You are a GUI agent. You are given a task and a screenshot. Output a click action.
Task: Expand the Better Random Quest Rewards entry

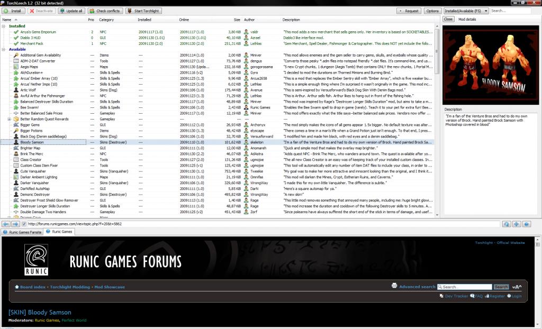coord(10,119)
